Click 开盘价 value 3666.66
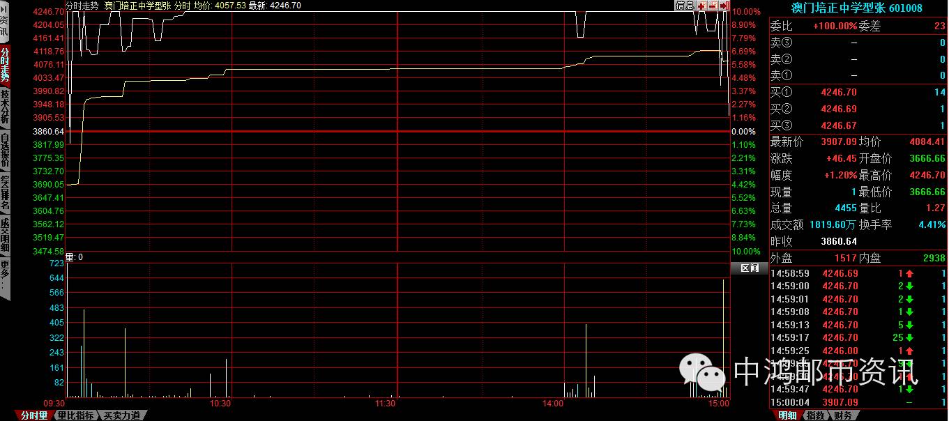Image resolution: width=949 pixels, height=421 pixels. [x=927, y=158]
